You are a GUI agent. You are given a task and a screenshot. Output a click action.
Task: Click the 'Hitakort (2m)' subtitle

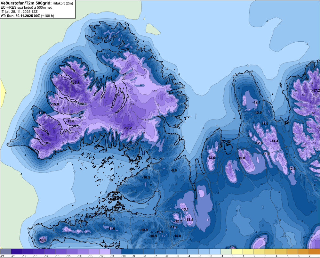(x=63, y=3)
